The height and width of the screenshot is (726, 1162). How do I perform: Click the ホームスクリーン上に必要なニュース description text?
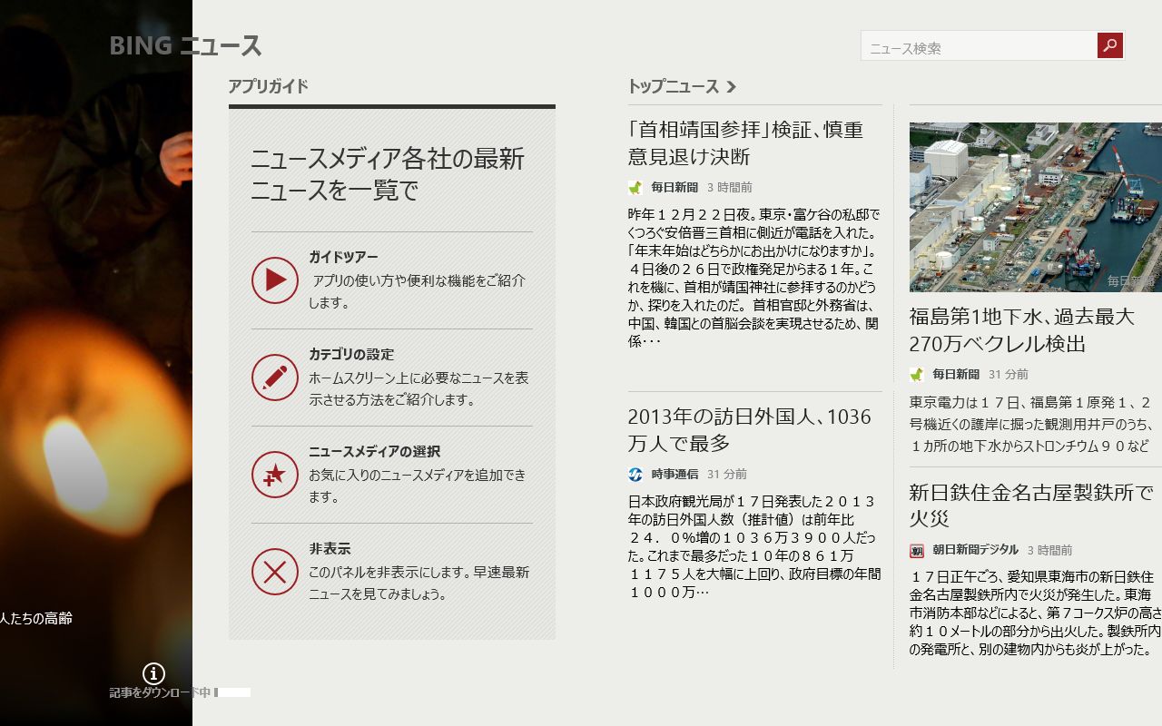point(419,388)
